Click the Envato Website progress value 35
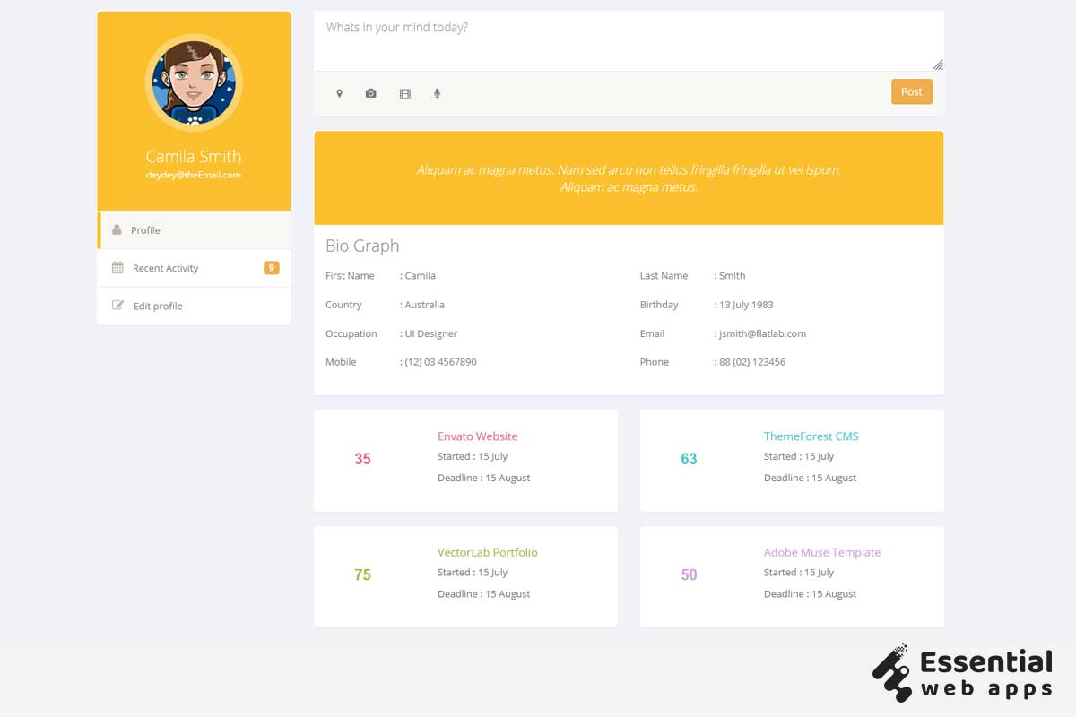1076x717 pixels. [362, 459]
